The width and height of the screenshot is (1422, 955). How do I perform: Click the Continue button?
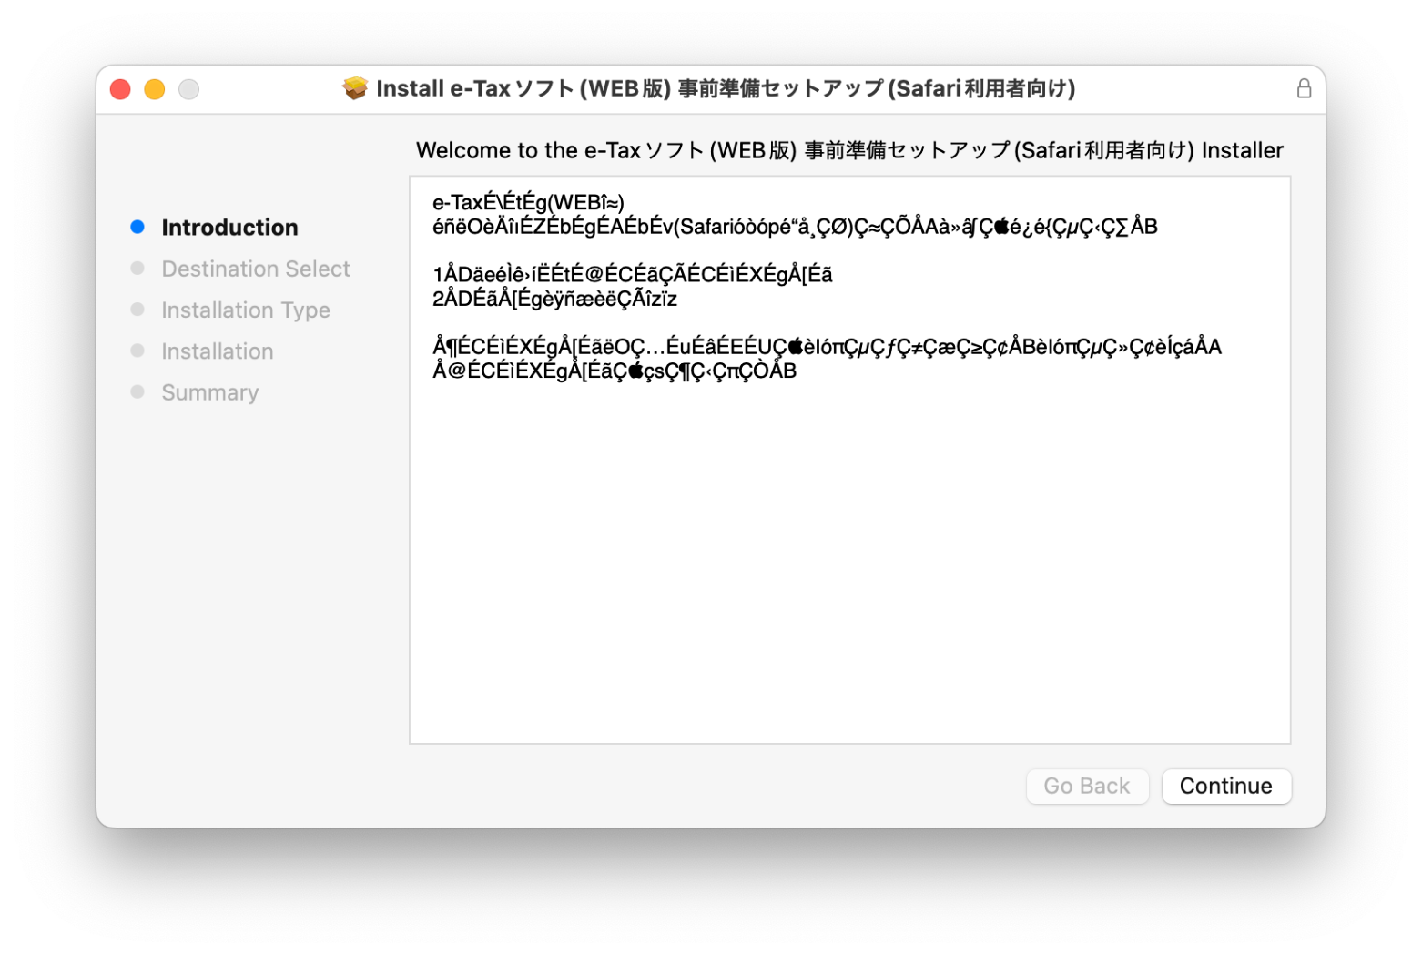(1225, 786)
